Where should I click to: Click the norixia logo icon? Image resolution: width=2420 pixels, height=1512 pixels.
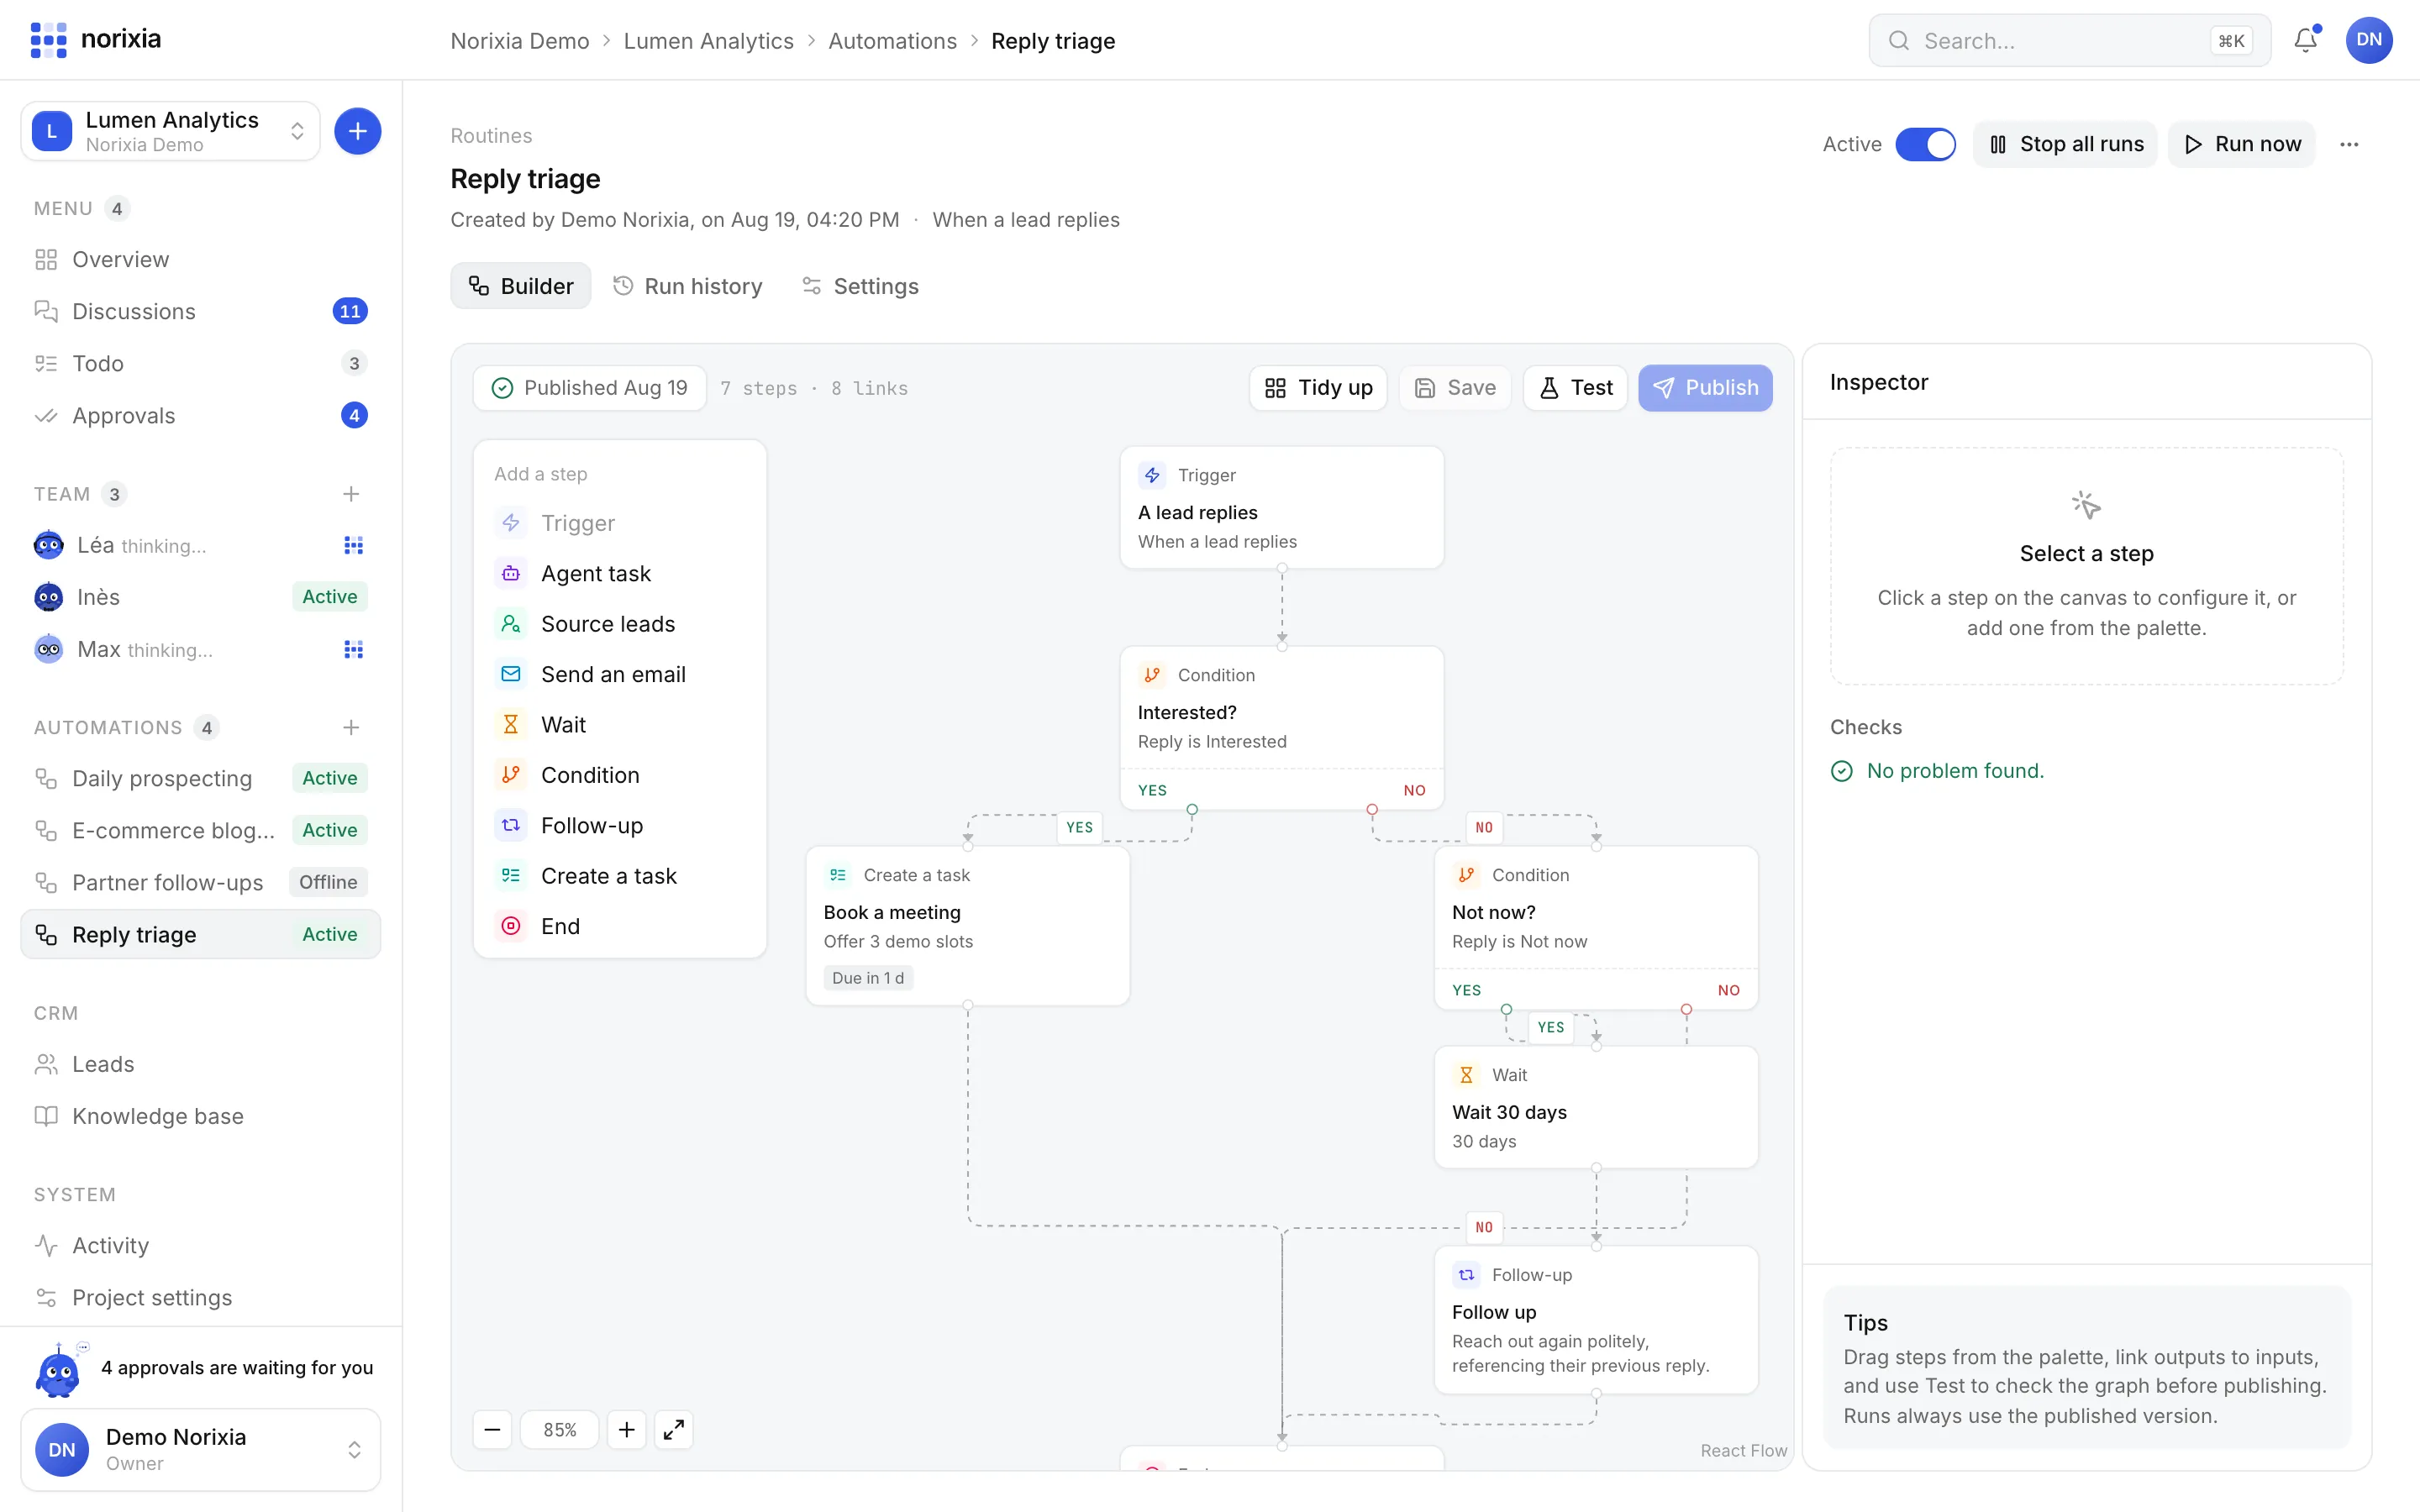[x=48, y=40]
